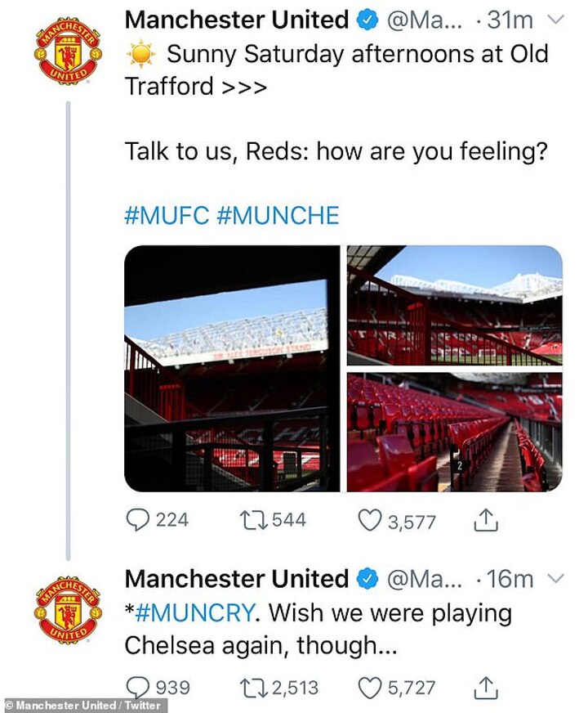Share the Sunny Saturday afternoons tweet
The height and width of the screenshot is (713, 588).
tap(486, 520)
